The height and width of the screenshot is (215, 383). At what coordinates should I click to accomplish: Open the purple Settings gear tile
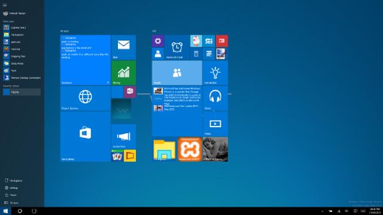(158, 41)
